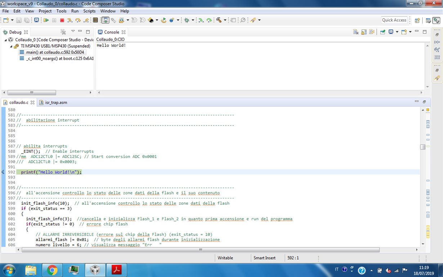Image resolution: width=443 pixels, height=277 pixels.
Task: Open the Registers view from side trim
Action: [437, 57]
